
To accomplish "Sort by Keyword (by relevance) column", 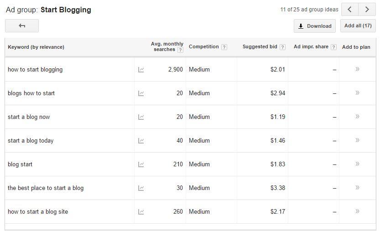I will pyautogui.click(x=36, y=47).
